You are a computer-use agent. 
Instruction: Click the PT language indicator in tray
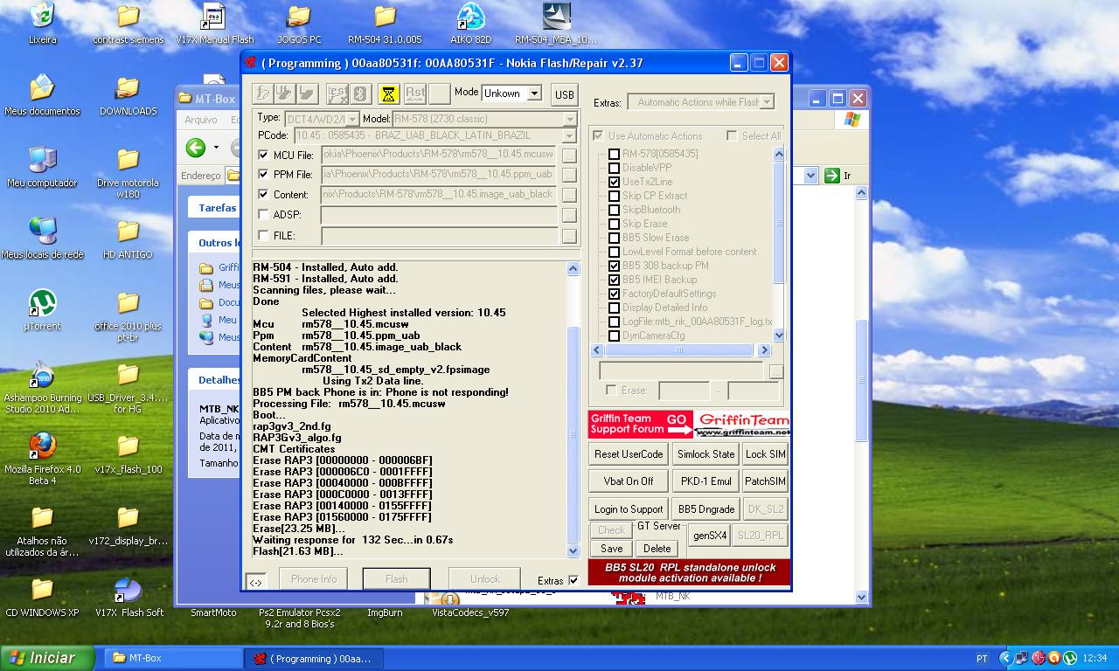[x=982, y=659]
